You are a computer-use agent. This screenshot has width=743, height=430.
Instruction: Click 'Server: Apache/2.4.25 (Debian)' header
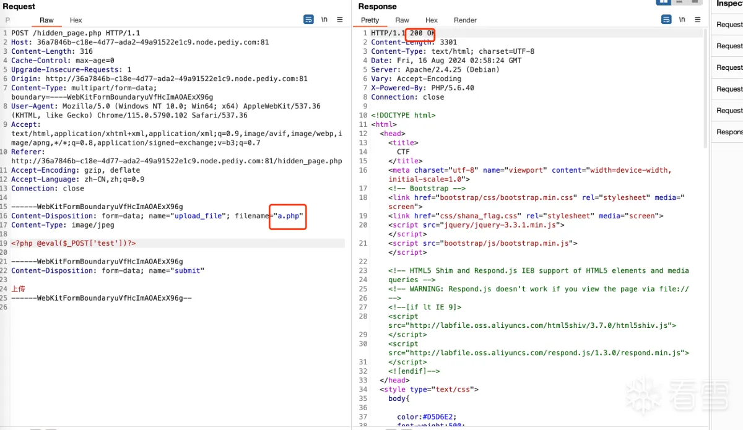(435, 70)
